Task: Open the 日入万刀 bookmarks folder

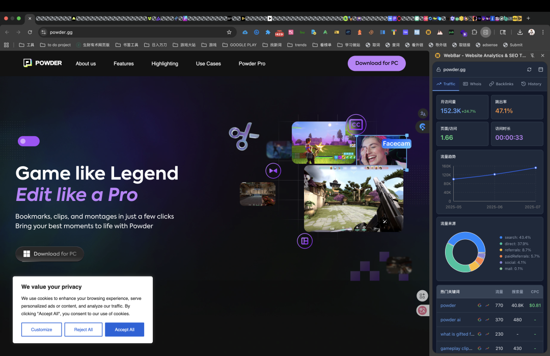Action: click(155, 45)
